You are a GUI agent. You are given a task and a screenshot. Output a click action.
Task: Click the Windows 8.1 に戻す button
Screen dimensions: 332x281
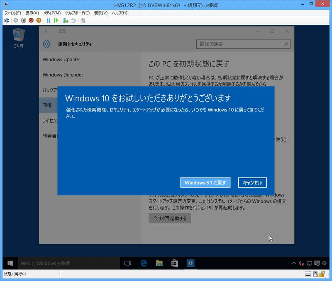pos(205,183)
